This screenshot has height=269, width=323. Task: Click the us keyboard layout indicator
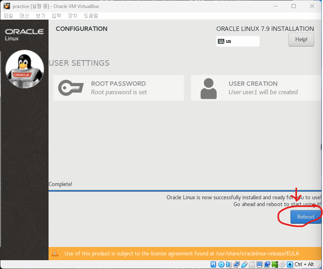[238, 41]
